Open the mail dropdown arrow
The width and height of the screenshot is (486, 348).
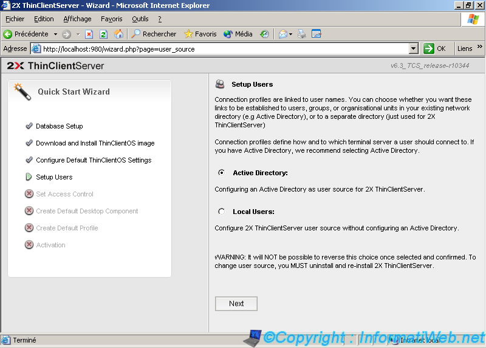tap(291, 34)
